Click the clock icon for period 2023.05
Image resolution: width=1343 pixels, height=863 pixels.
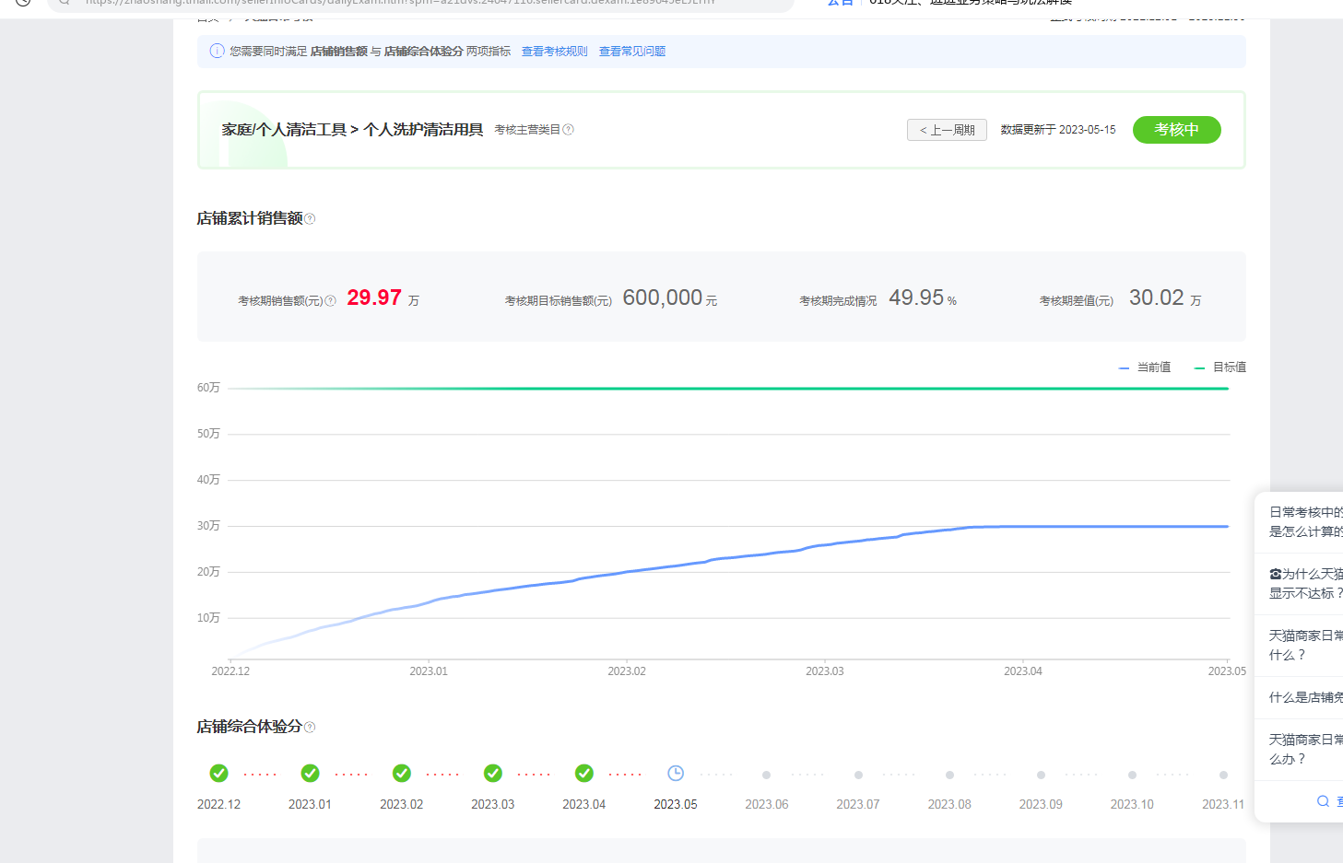pos(676,773)
